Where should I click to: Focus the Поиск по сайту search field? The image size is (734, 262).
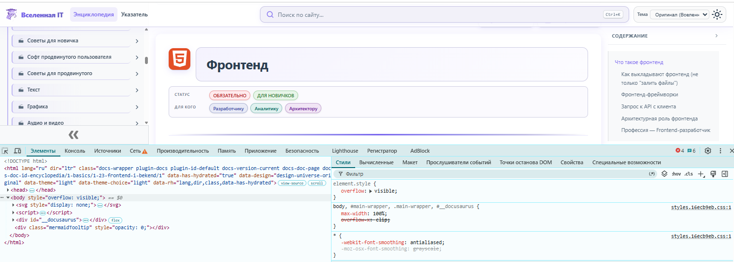[444, 14]
